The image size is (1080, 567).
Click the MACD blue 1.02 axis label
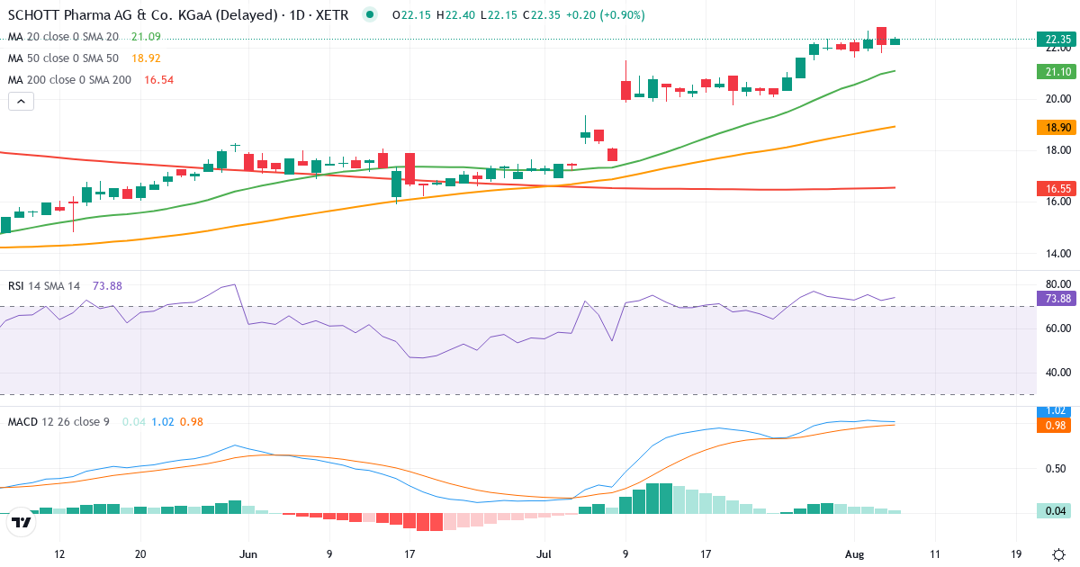(1053, 410)
